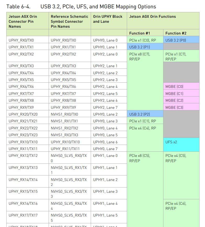
Task: Click the 'UPHY0, Lane 3' cell
Action: tap(109, 121)
